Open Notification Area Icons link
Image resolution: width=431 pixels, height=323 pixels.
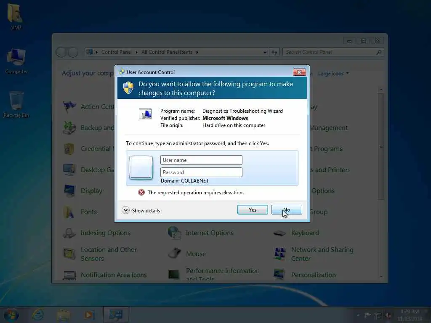tap(114, 275)
